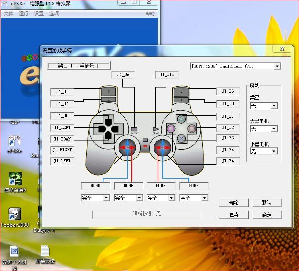Click the J1_B7 mapping field
Viewport: 299px width, 271px height.
coord(62,104)
